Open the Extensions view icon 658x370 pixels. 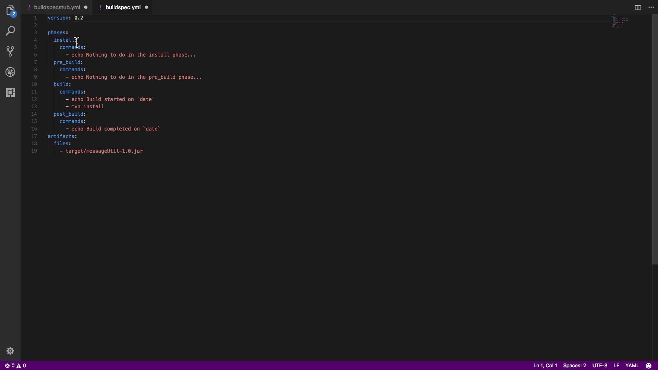10,92
